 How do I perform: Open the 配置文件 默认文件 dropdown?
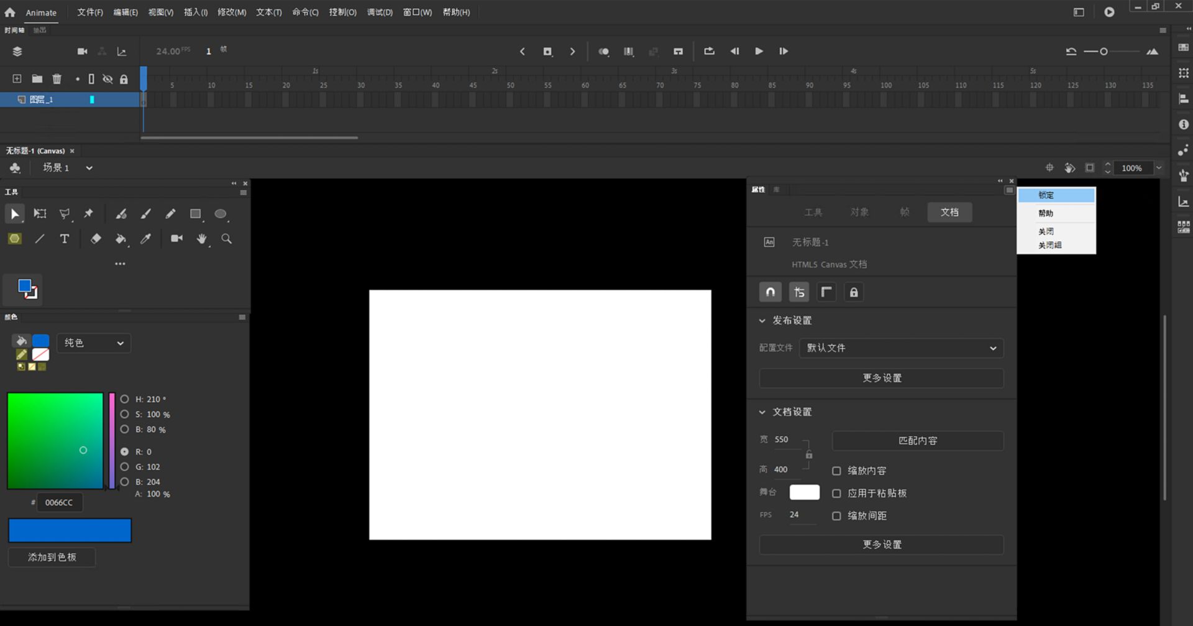coord(900,348)
